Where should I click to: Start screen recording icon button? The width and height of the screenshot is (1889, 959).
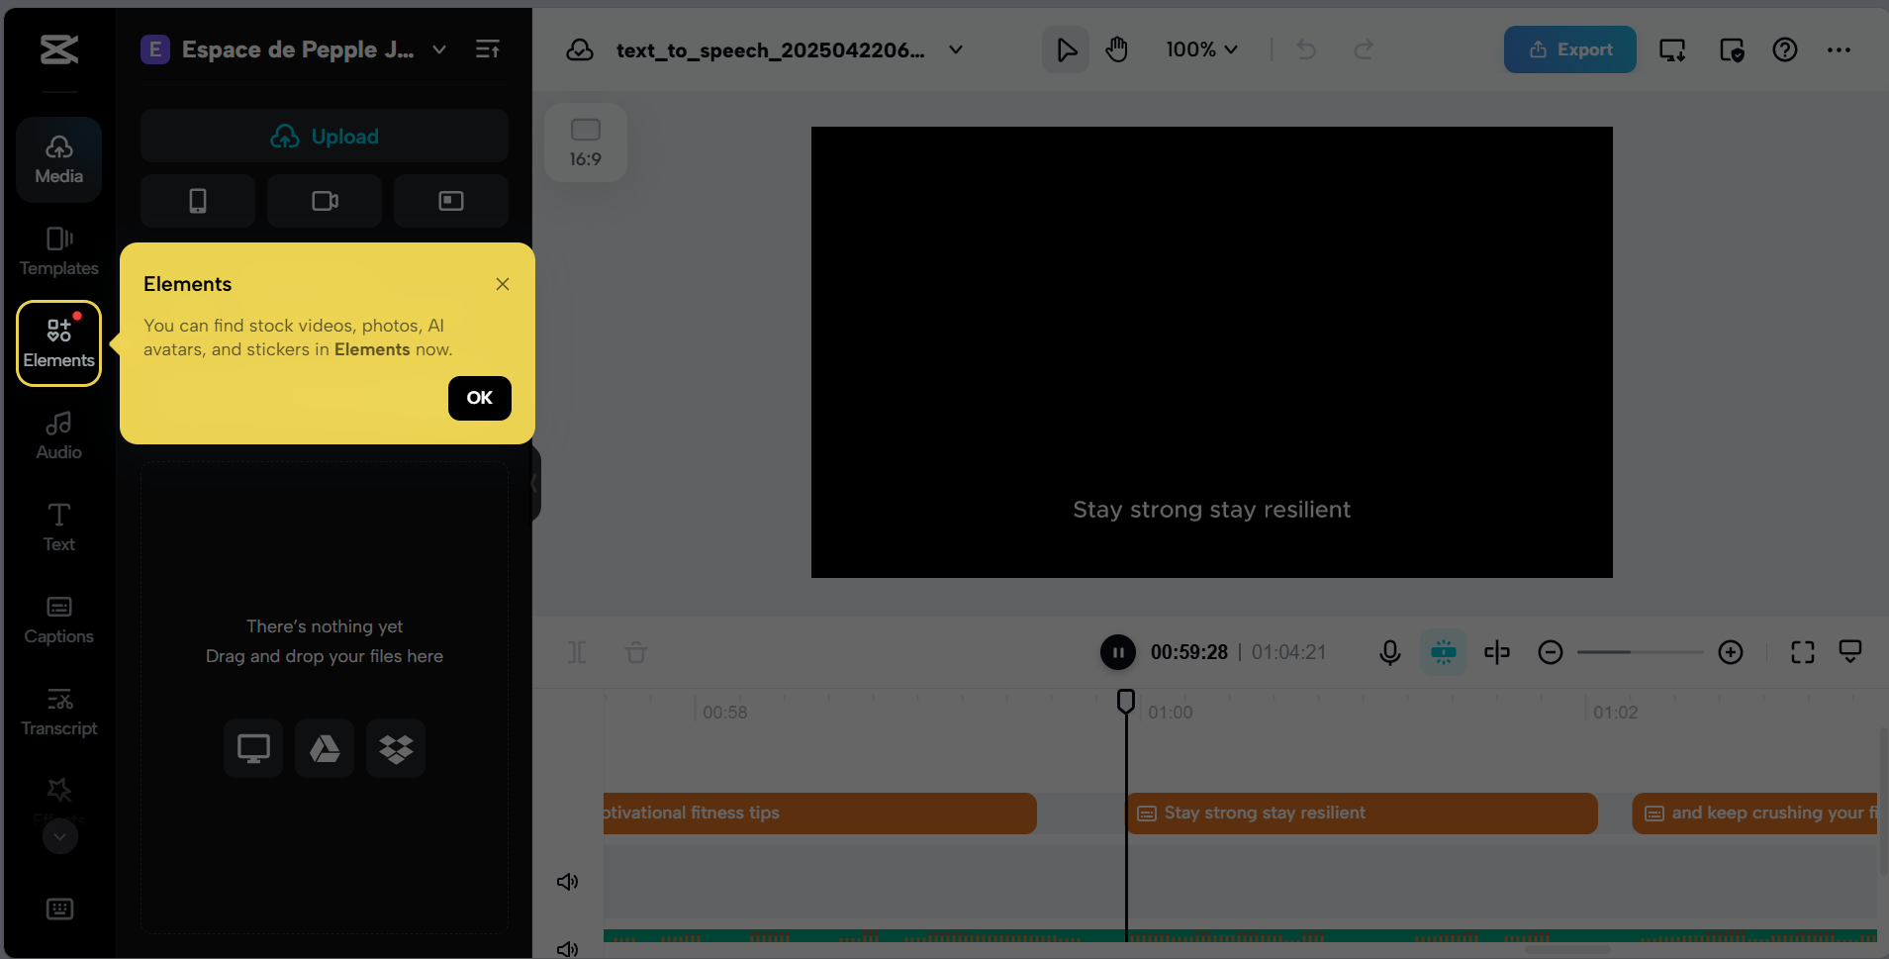(451, 201)
